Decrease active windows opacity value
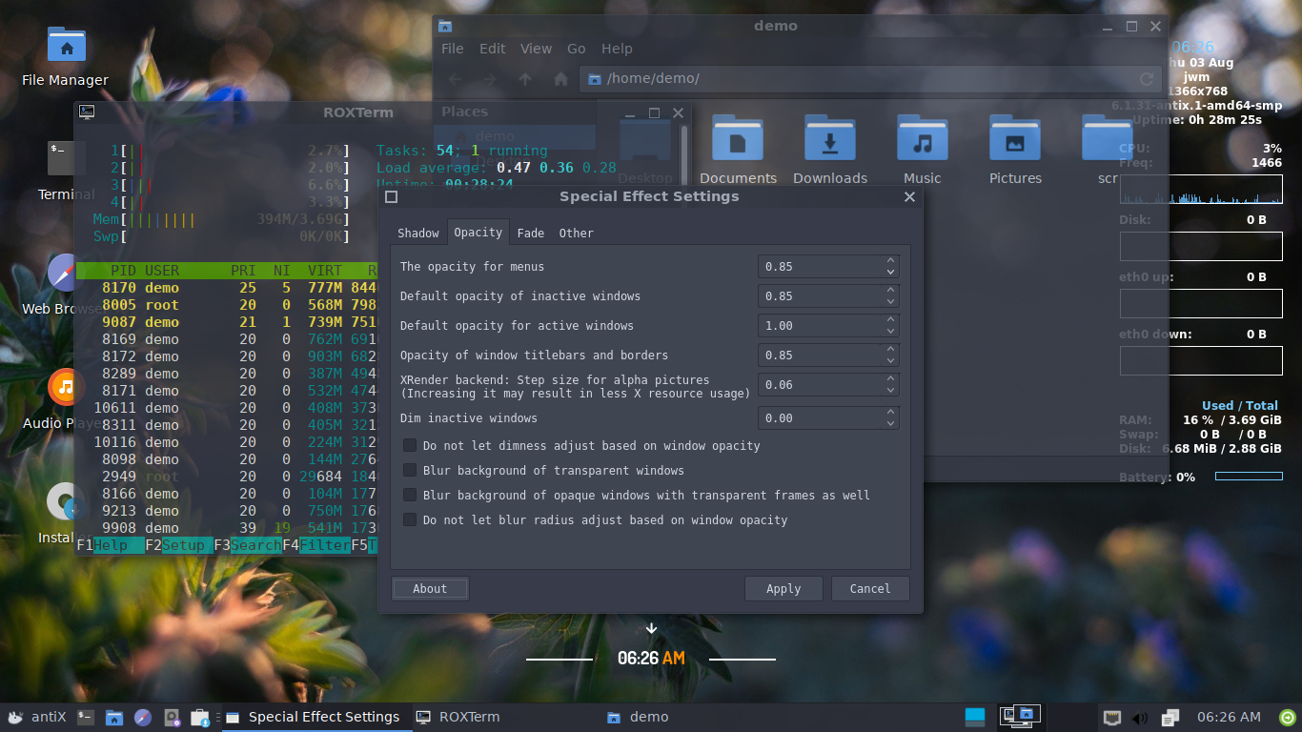The height and width of the screenshot is (732, 1302). pyautogui.click(x=890, y=332)
